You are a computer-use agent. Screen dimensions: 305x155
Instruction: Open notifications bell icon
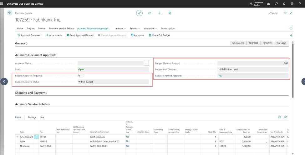click(284, 4)
